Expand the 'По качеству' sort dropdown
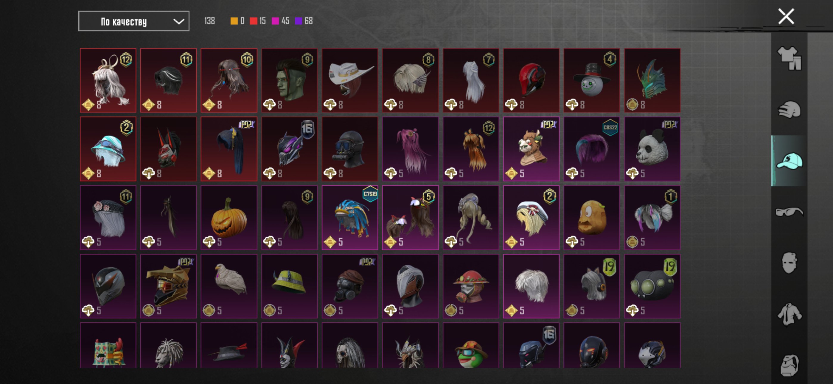Image resolution: width=833 pixels, height=384 pixels. tap(133, 21)
